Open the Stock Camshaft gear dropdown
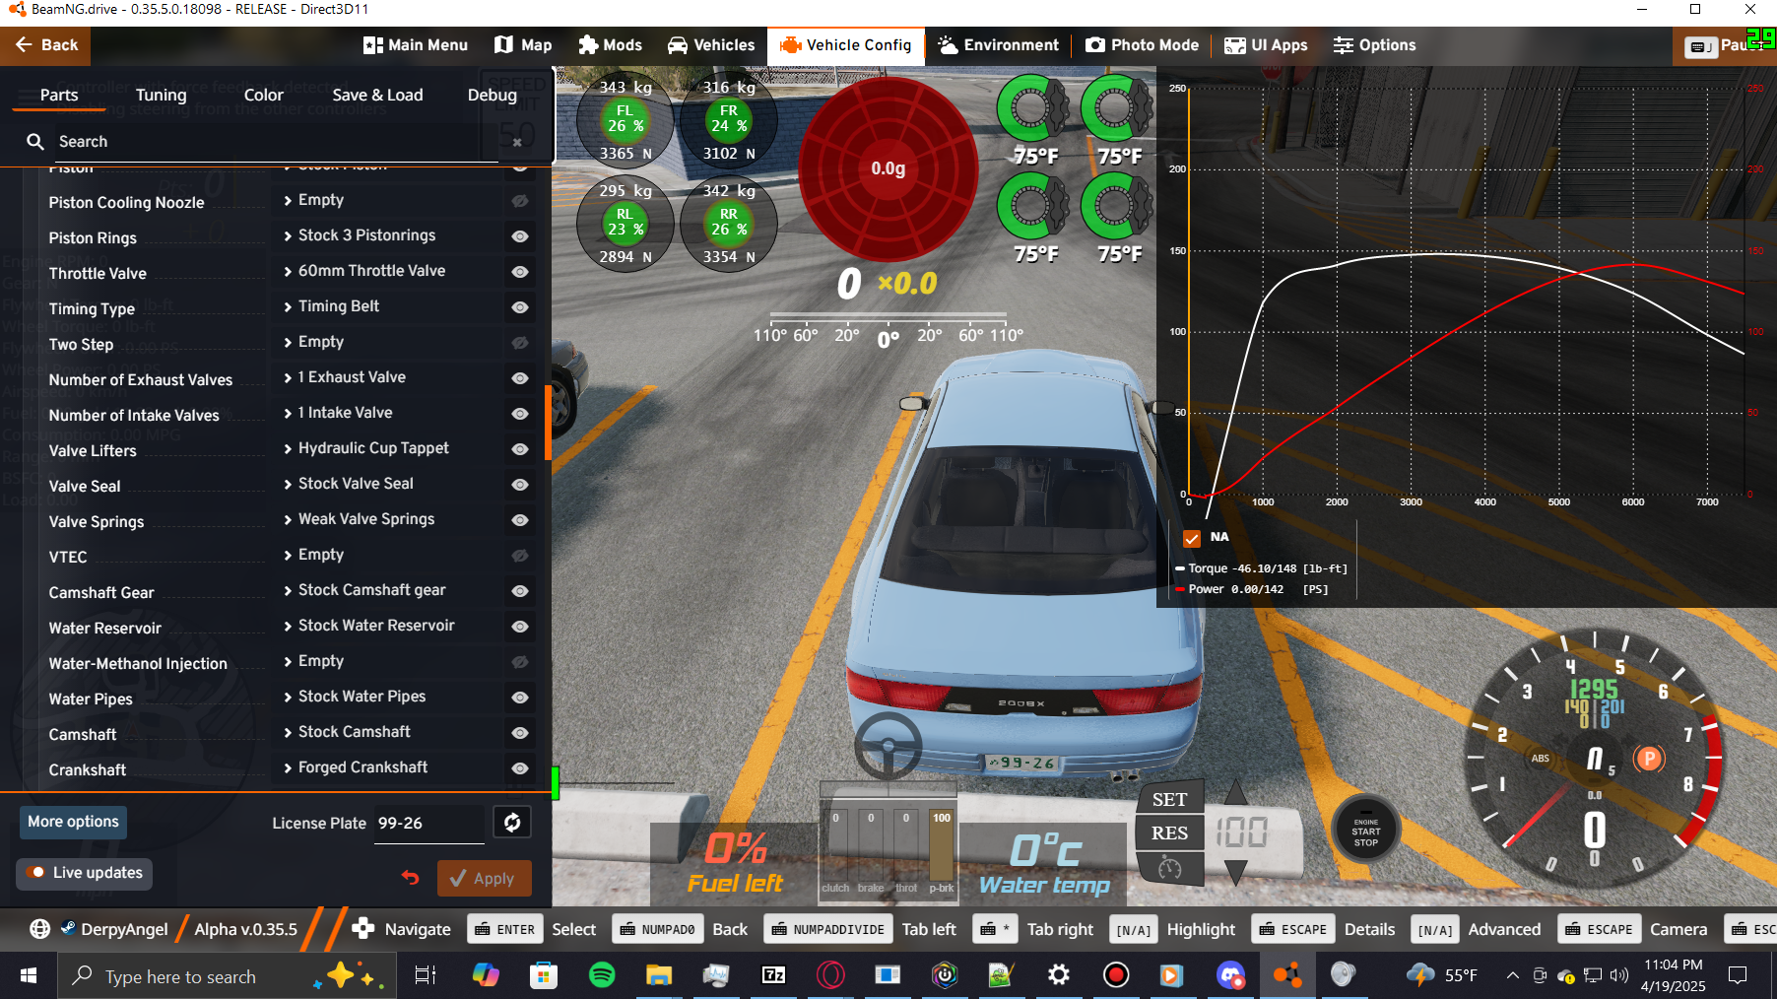 (386, 590)
